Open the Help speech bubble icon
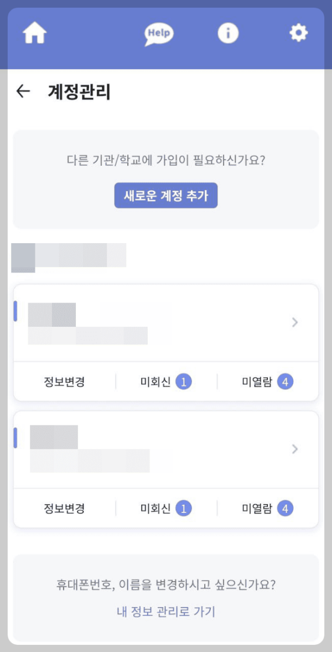 pos(158,33)
